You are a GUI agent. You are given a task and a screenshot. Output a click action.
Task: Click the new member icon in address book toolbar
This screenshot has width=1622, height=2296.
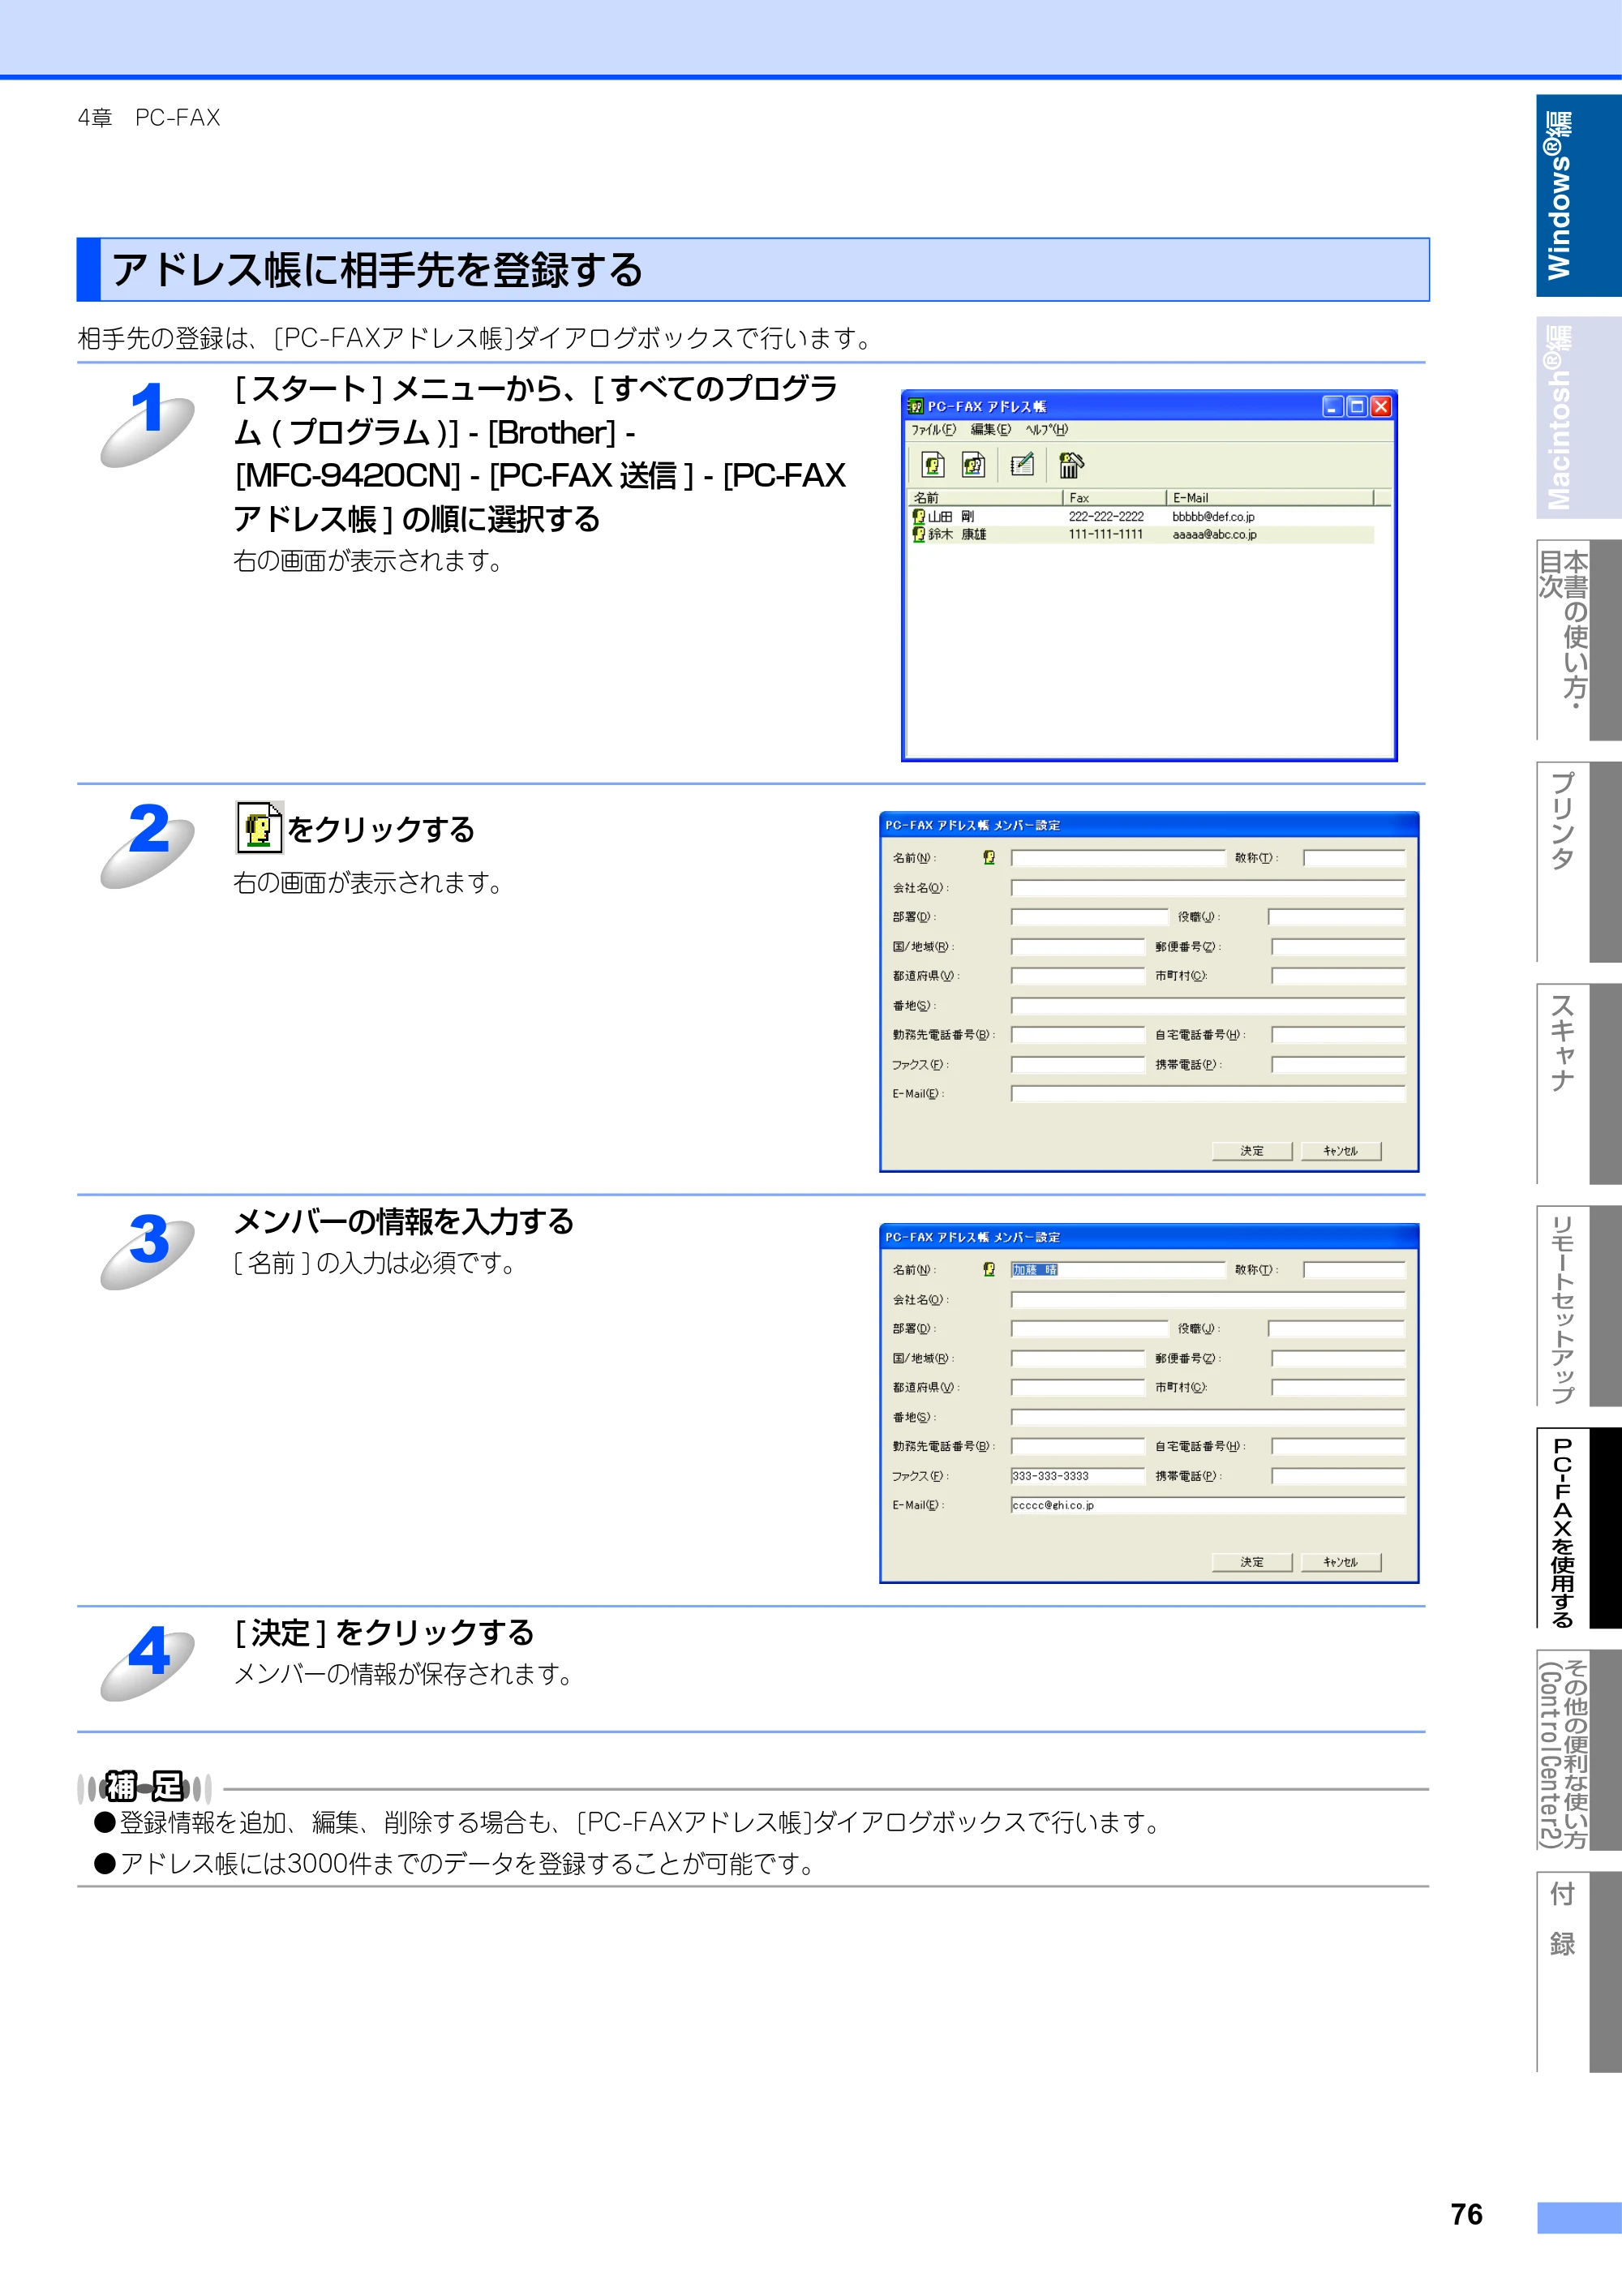[933, 465]
